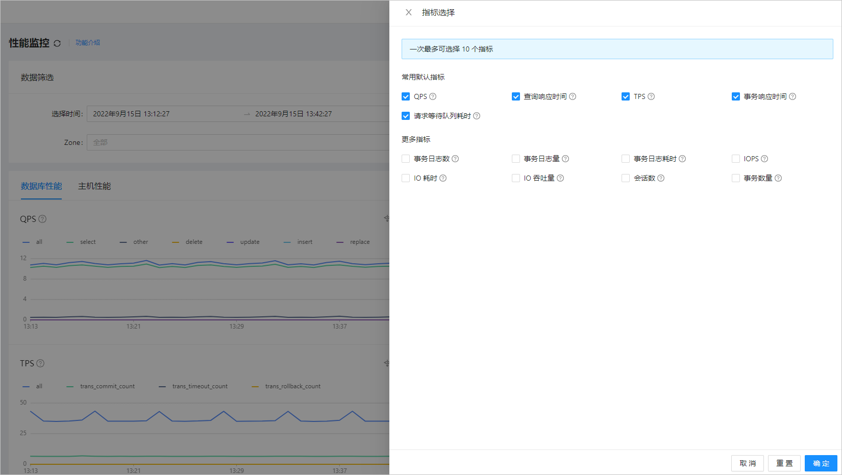Click the download icon on the QPS chart
The width and height of the screenshot is (842, 475).
[x=387, y=218]
